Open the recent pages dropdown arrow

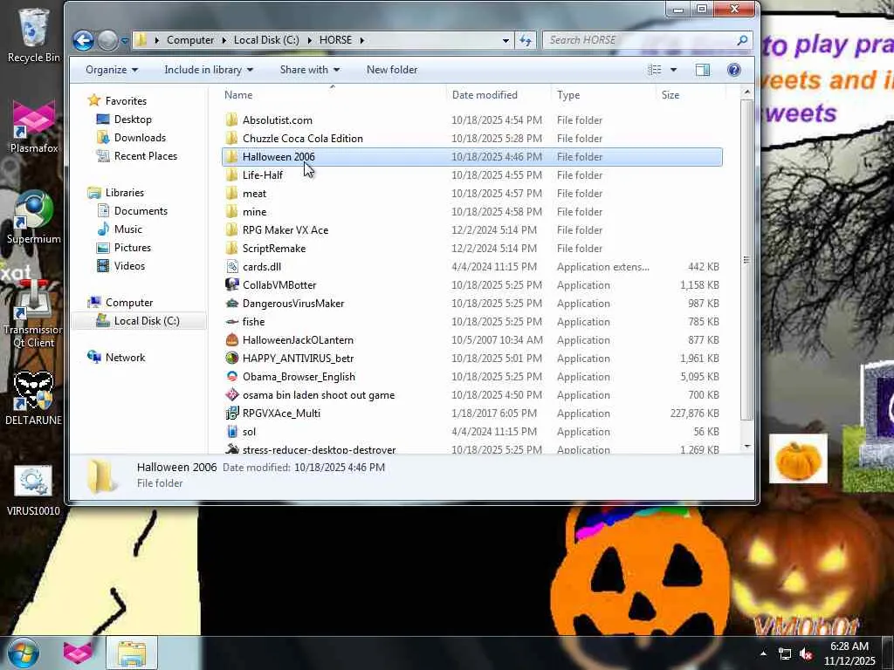[x=124, y=41]
